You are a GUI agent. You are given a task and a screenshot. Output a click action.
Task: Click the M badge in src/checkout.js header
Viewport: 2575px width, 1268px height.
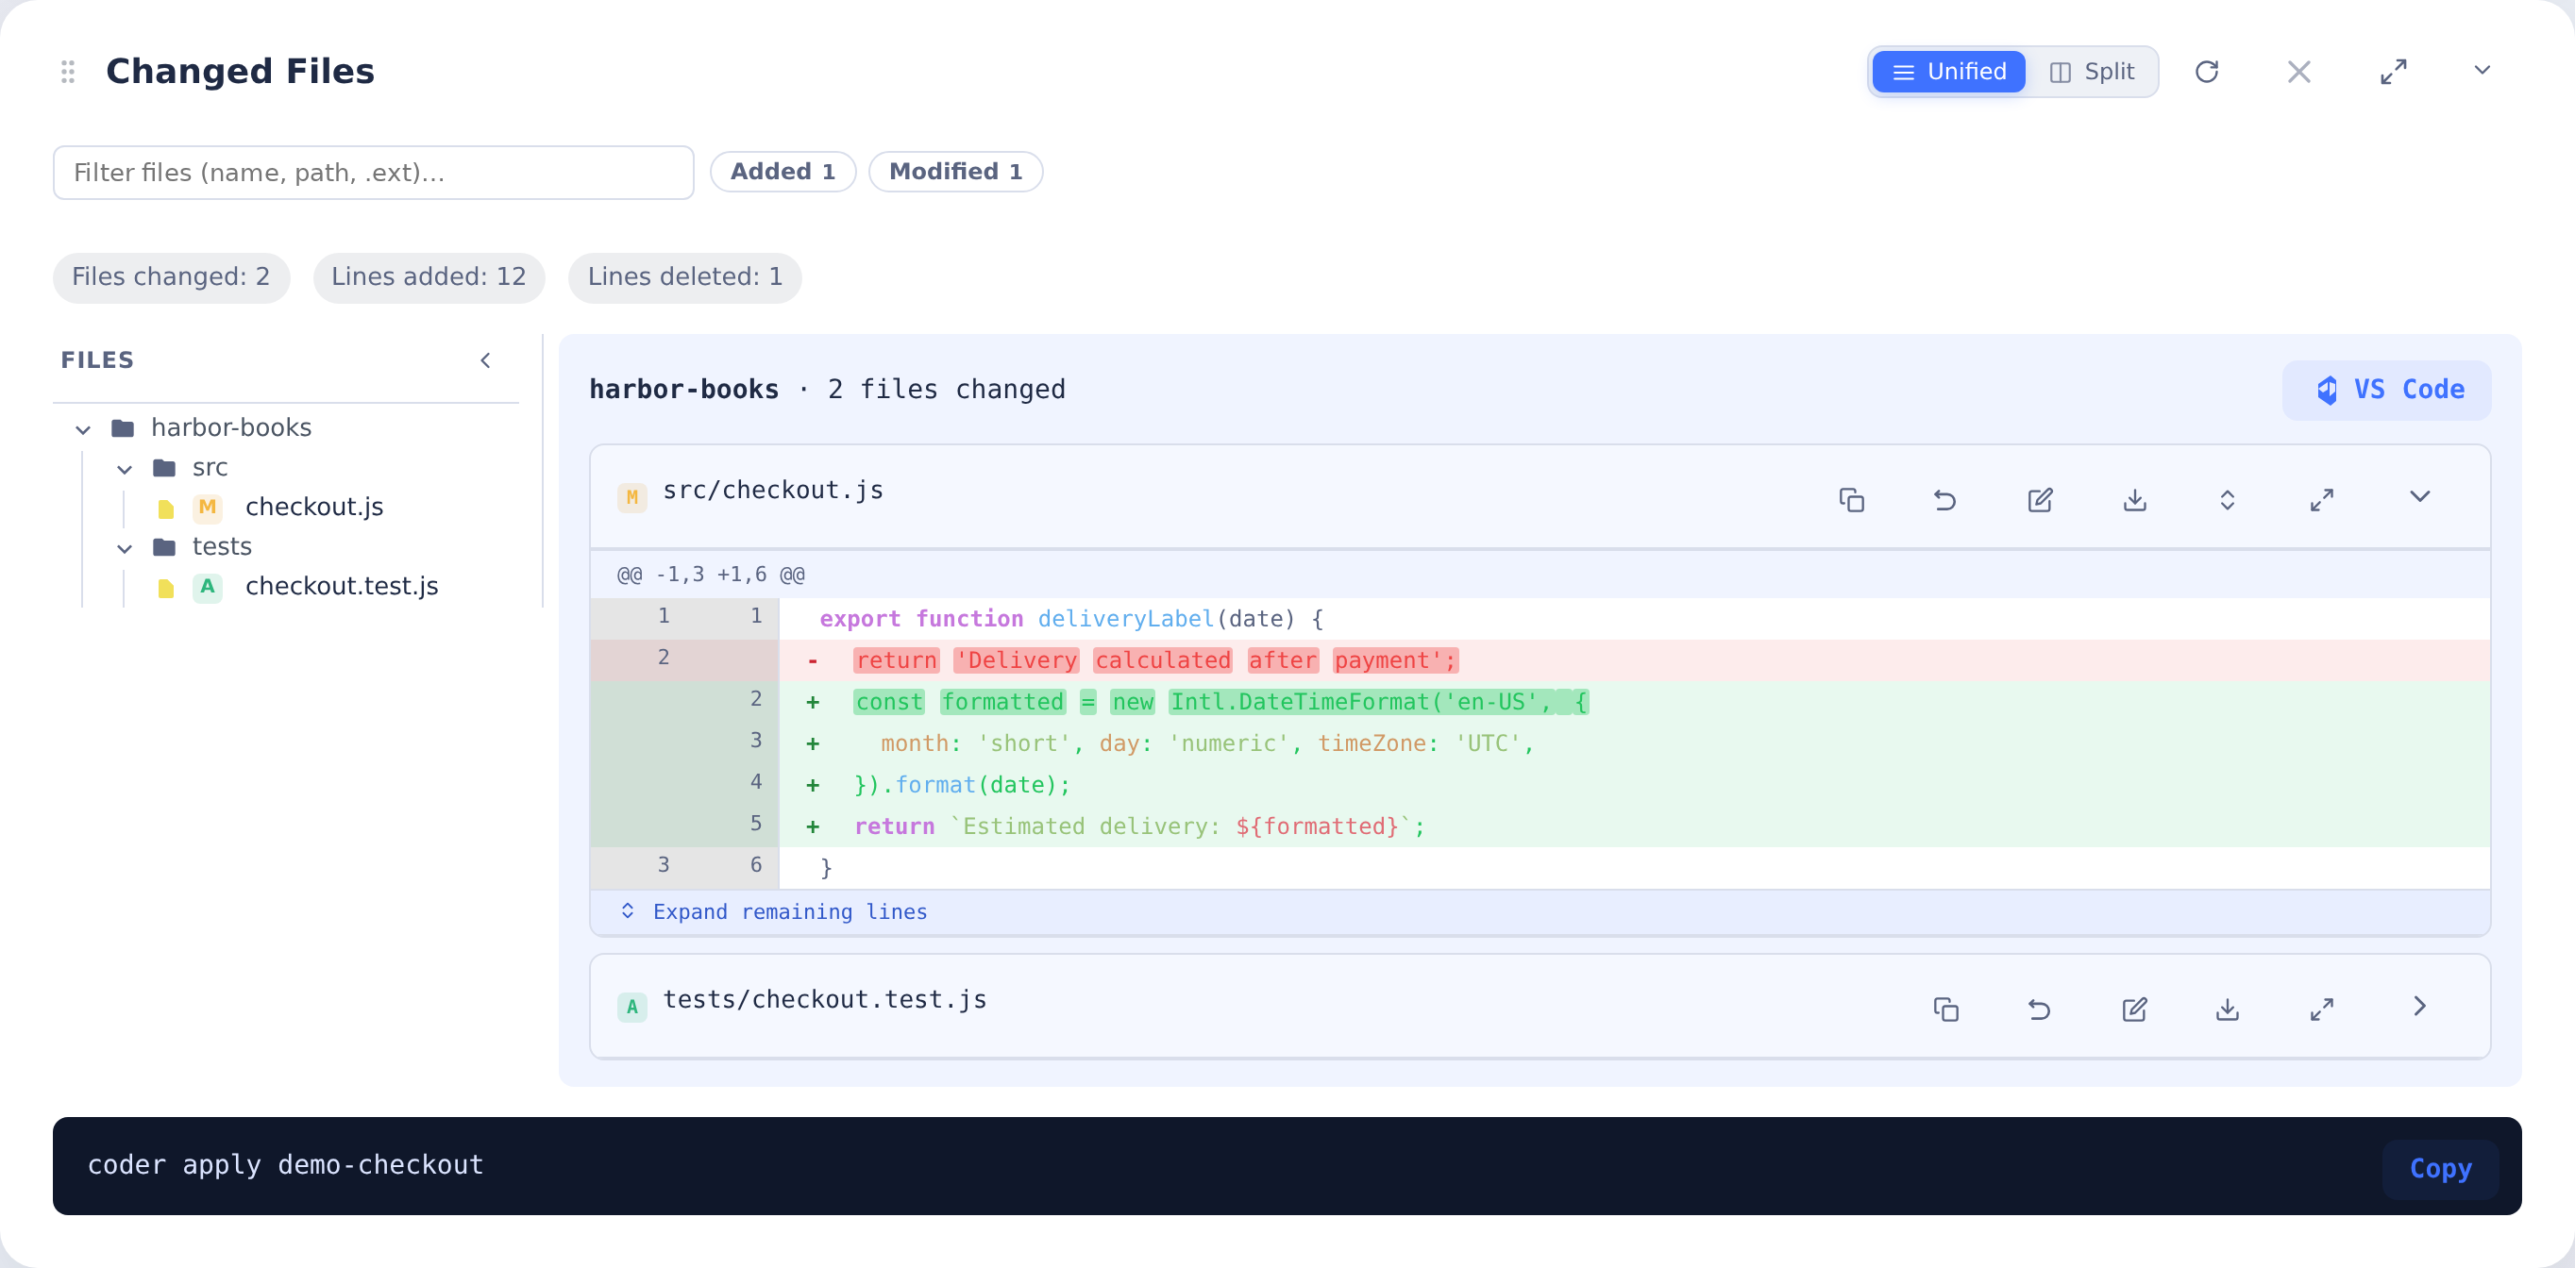(x=631, y=497)
